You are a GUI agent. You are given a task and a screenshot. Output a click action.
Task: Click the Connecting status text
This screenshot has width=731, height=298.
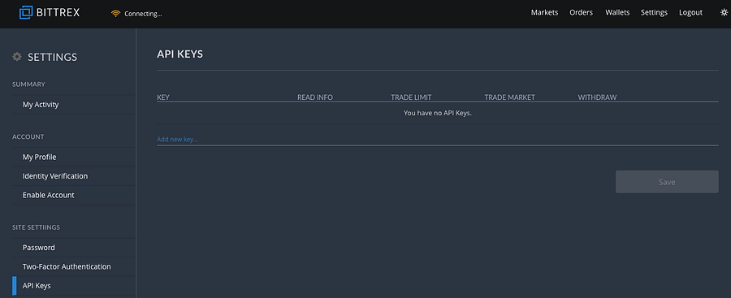(x=143, y=14)
